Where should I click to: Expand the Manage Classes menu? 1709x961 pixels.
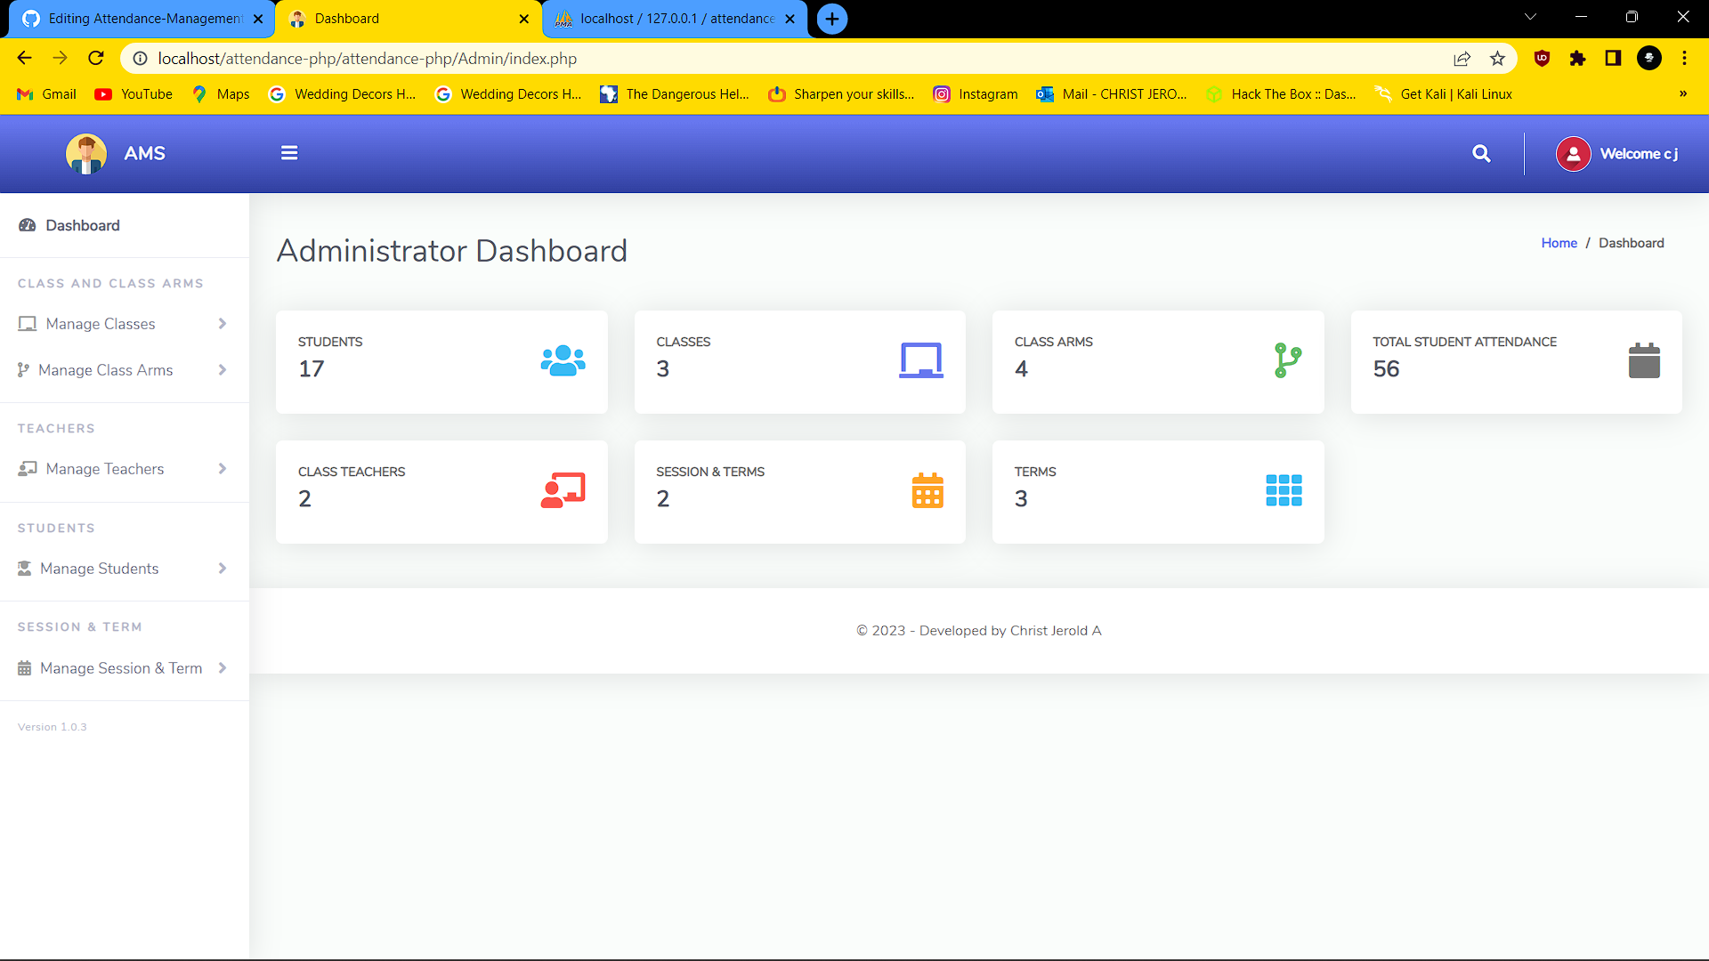[101, 324]
